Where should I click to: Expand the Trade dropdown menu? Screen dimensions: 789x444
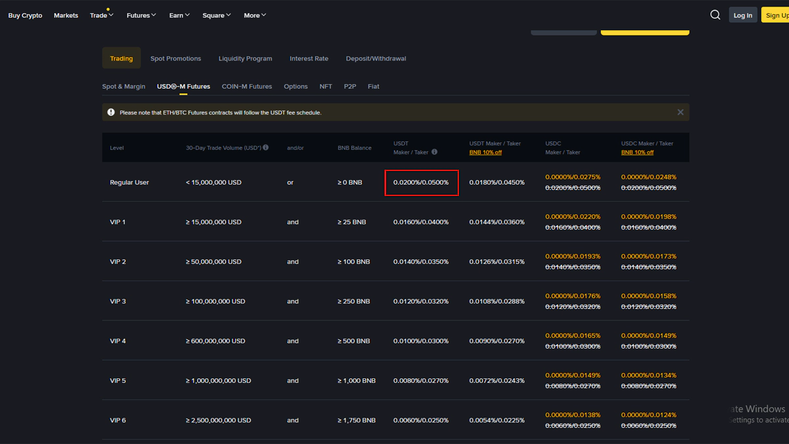(x=101, y=15)
